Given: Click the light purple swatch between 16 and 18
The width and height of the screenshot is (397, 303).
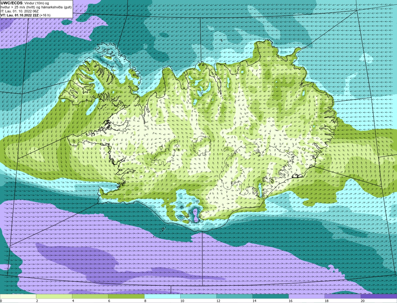Looking at the screenshot, I should [307, 296].
